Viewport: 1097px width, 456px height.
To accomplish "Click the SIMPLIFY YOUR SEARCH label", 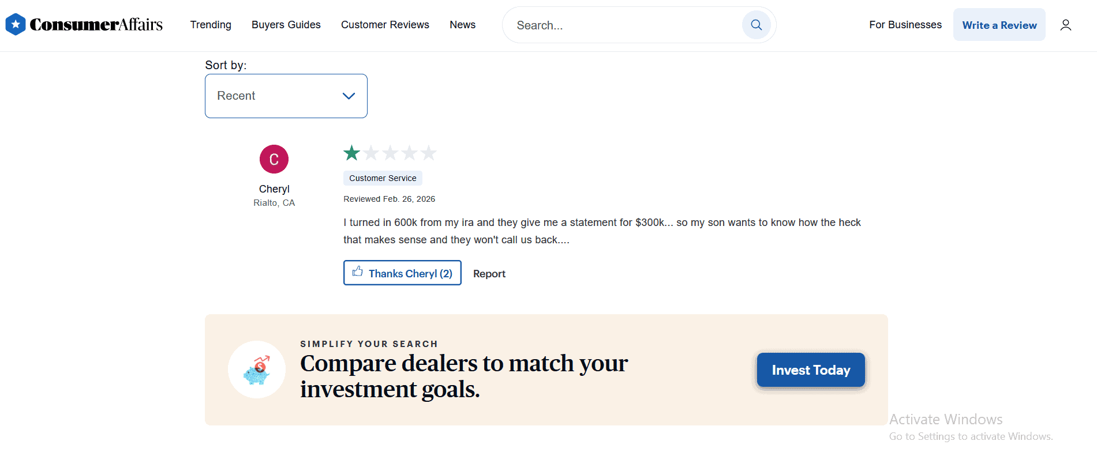I will [369, 344].
